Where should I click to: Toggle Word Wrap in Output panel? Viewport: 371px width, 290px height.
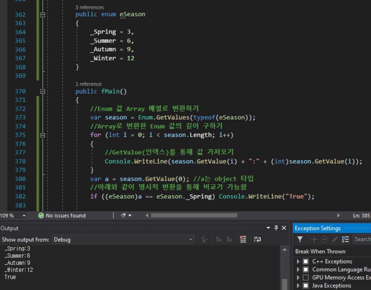coord(257,239)
